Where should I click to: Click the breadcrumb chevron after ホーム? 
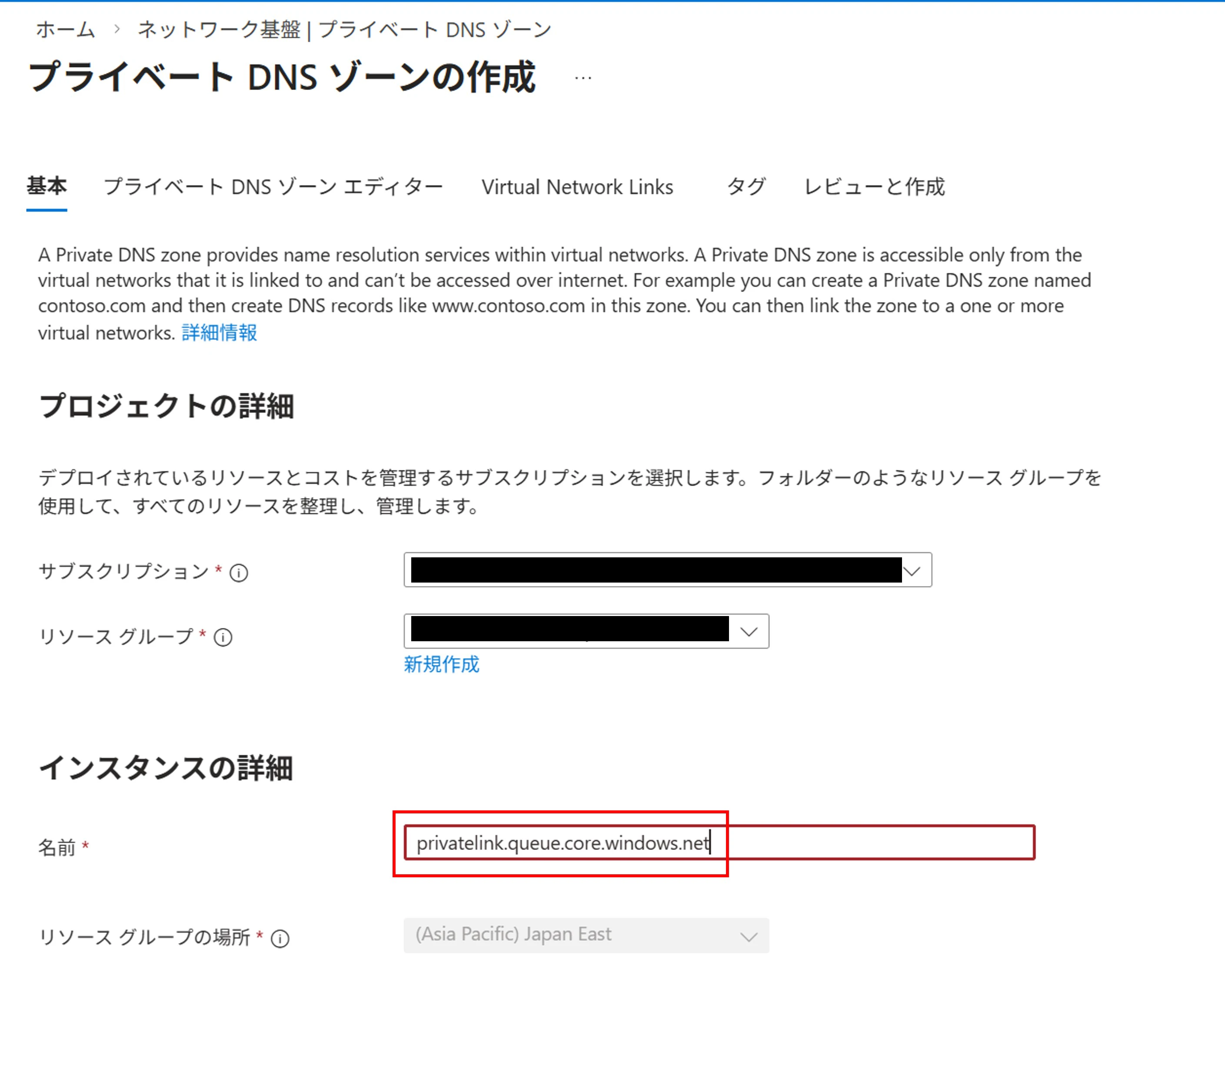point(117,29)
